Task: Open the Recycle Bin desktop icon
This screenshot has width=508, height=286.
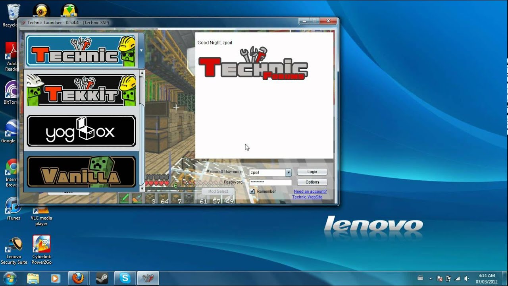Action: pyautogui.click(x=13, y=16)
